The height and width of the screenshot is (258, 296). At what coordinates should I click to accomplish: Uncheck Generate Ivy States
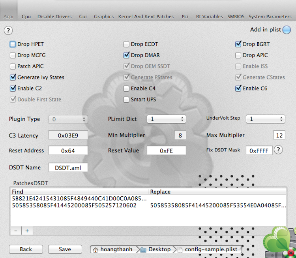[x=13, y=77]
